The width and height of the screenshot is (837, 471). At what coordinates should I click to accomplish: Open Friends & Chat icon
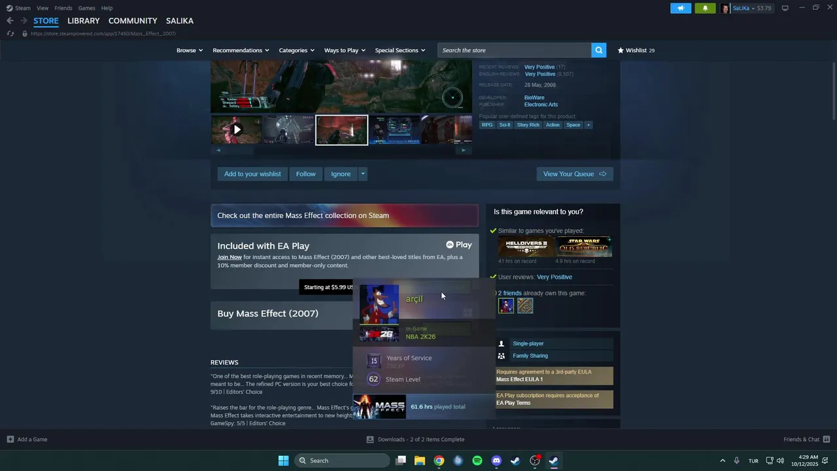[827, 440]
